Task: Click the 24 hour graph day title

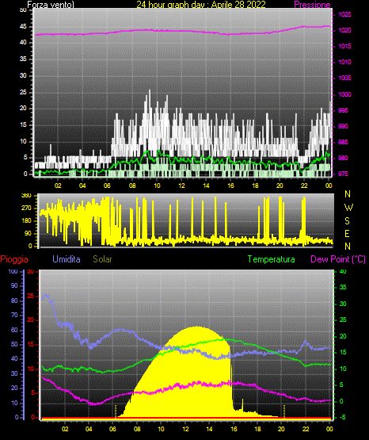Action: pos(201,5)
